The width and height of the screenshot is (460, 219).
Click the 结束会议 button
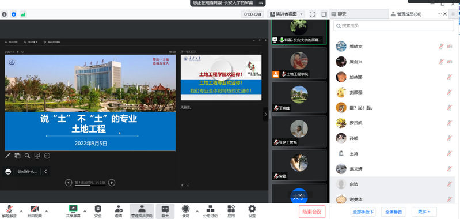click(x=312, y=212)
